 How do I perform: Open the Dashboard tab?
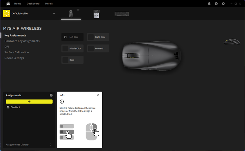[x=33, y=4]
